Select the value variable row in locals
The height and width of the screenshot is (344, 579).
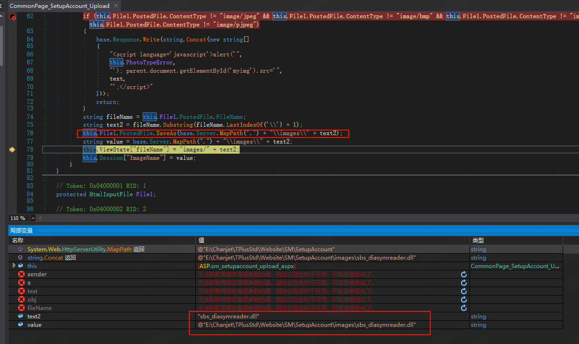pyautogui.click(x=34, y=325)
